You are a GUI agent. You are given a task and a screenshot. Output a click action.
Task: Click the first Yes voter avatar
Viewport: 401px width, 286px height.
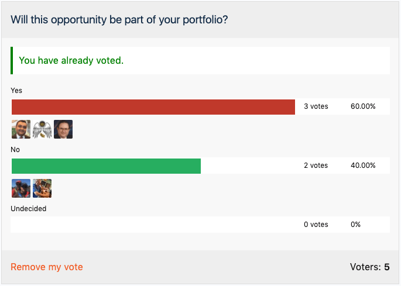[21, 129]
